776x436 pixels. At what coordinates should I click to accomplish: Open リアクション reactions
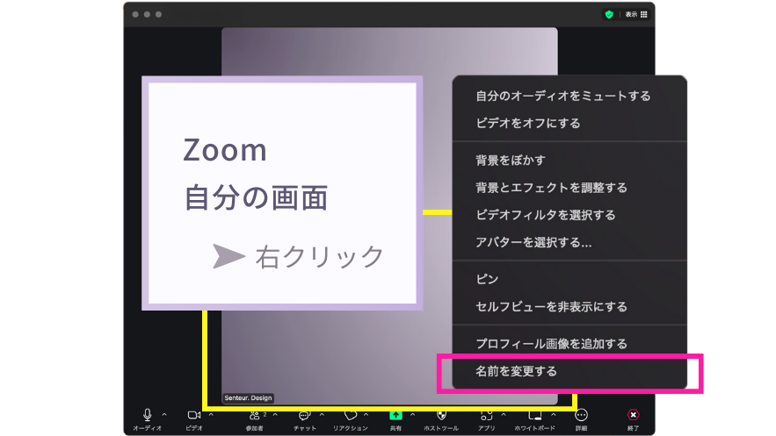(x=351, y=416)
